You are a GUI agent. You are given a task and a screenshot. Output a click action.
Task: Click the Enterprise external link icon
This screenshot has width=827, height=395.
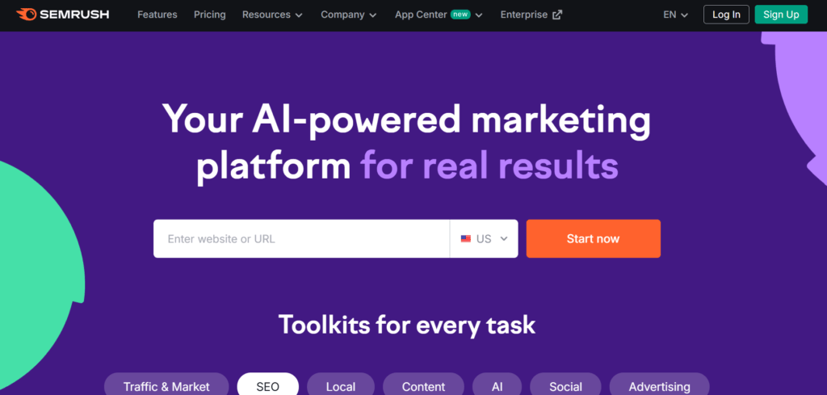click(557, 15)
